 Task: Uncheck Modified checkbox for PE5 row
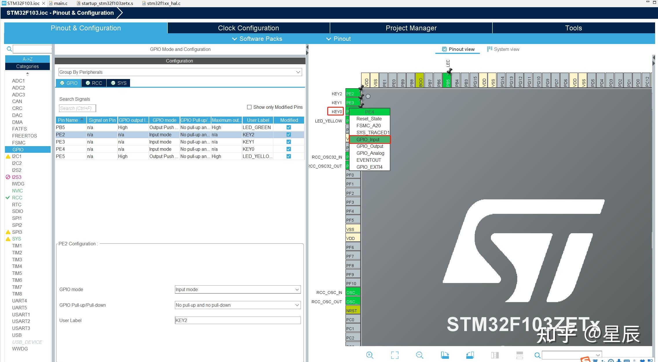[x=288, y=156]
